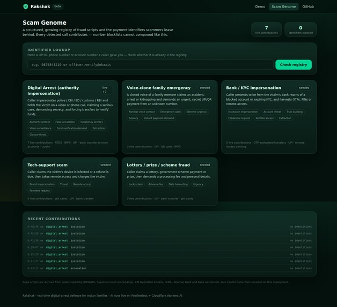
Task: Select the Lucky claim tag
Action: (x=136, y=184)
